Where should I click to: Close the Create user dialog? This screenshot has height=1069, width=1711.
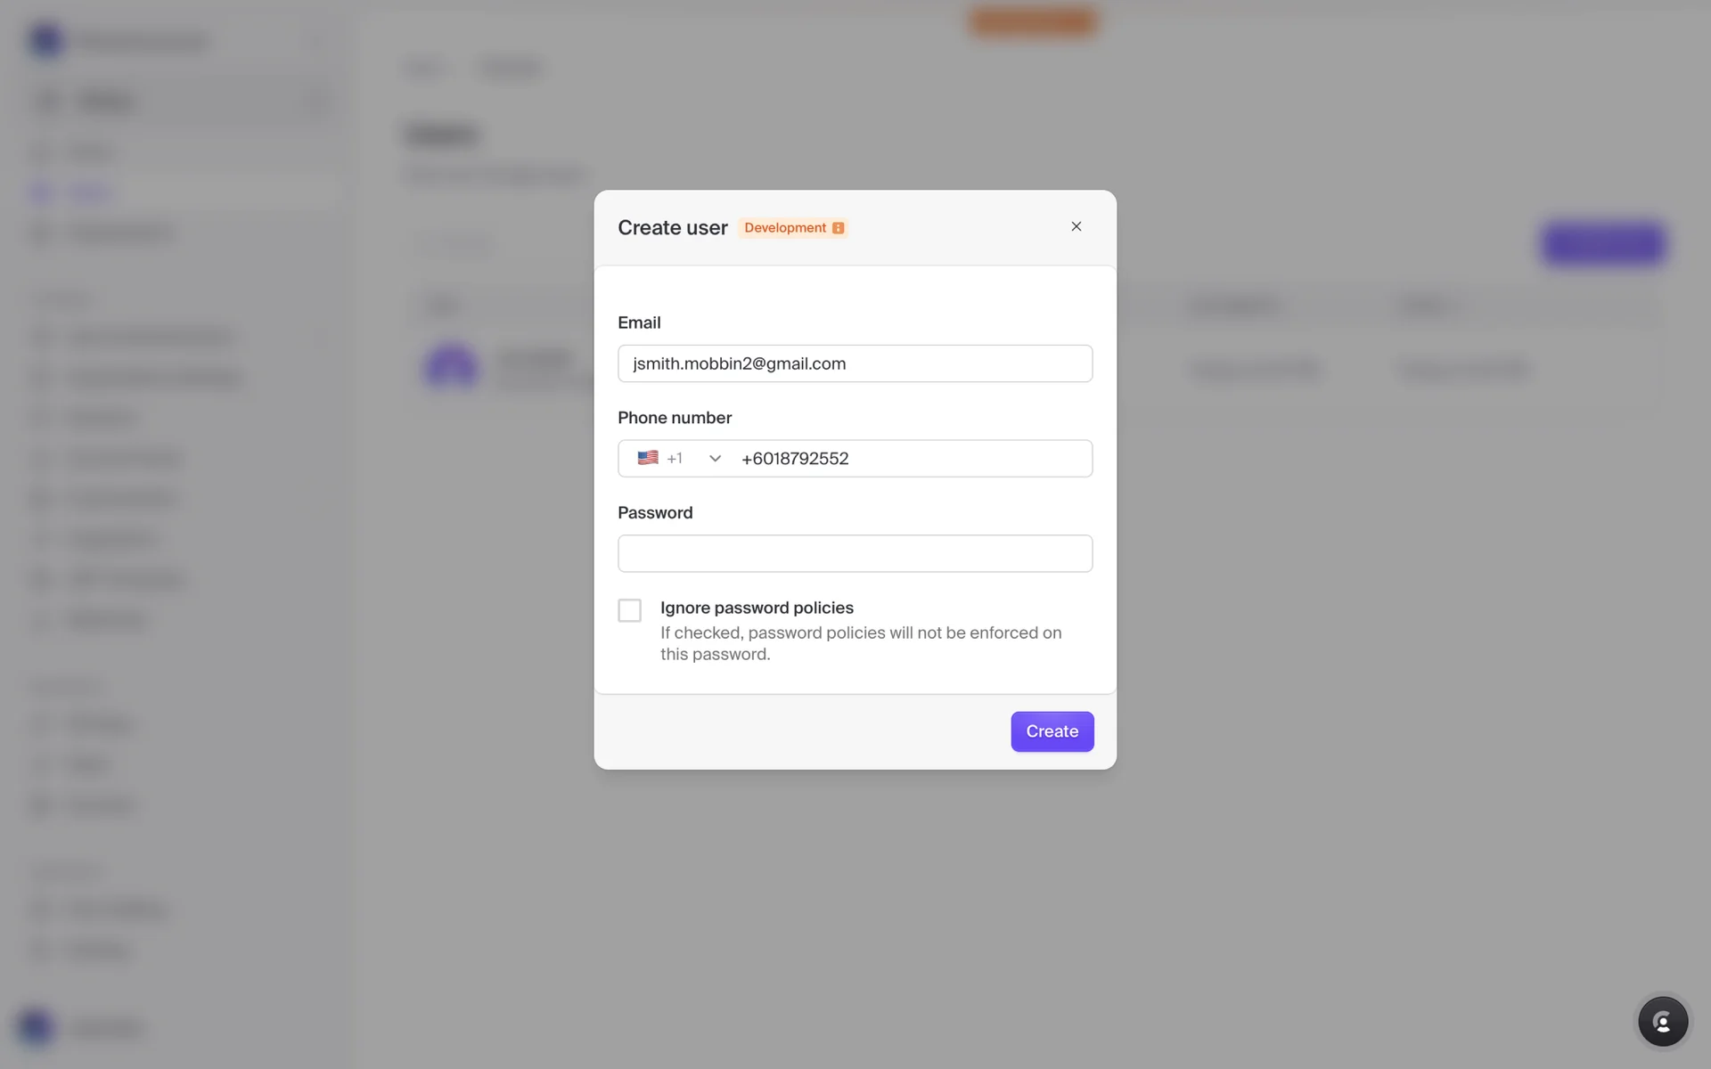[x=1076, y=226]
